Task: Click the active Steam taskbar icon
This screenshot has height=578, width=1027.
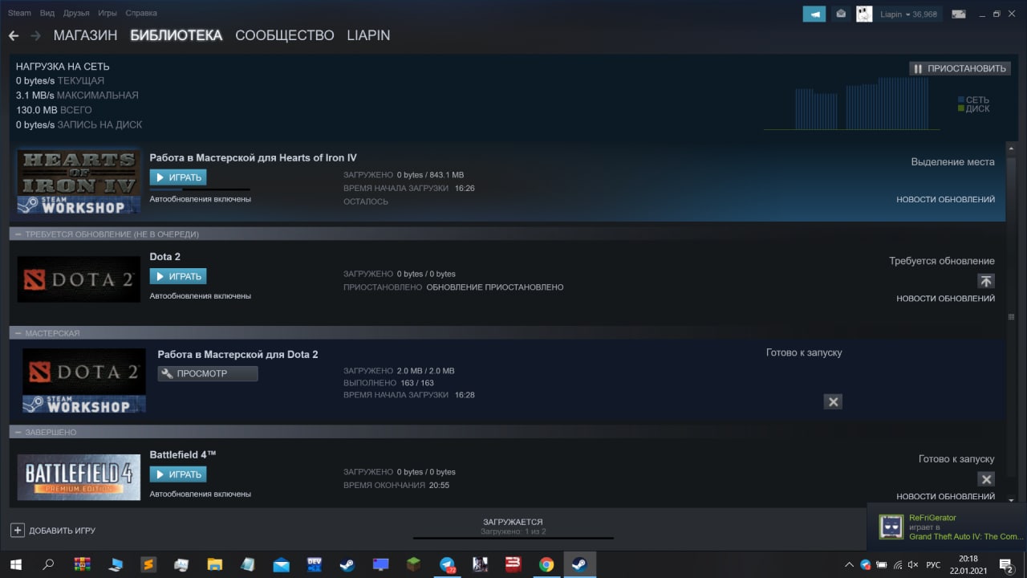Action: 579,564
